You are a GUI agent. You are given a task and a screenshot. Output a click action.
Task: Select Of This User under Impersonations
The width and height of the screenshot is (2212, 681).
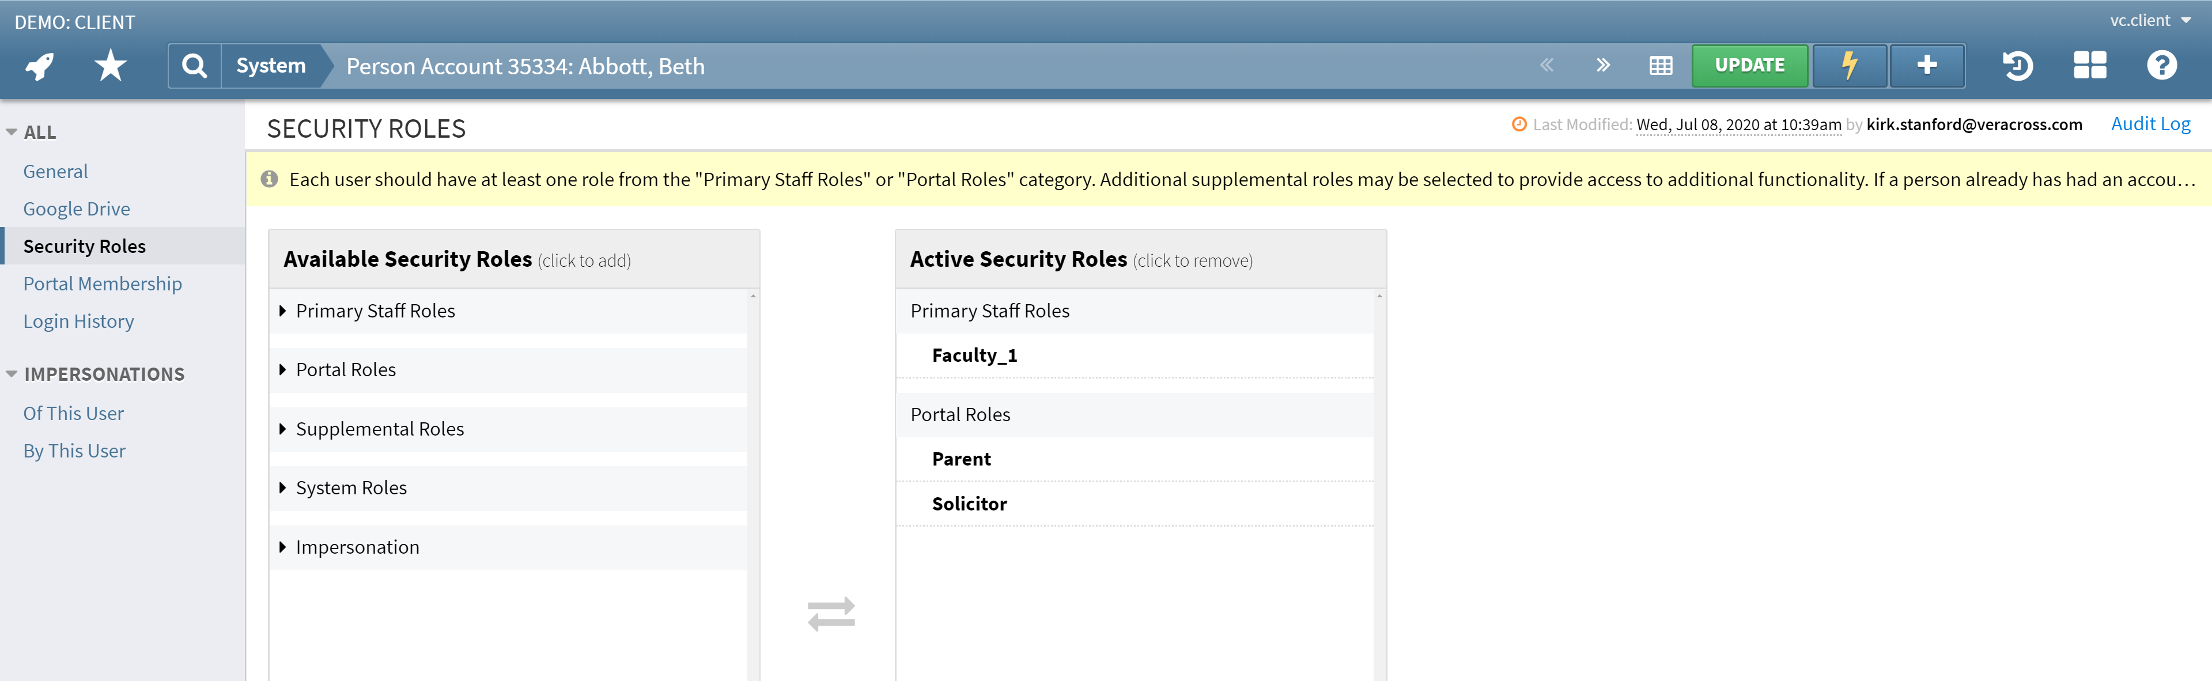(x=73, y=413)
